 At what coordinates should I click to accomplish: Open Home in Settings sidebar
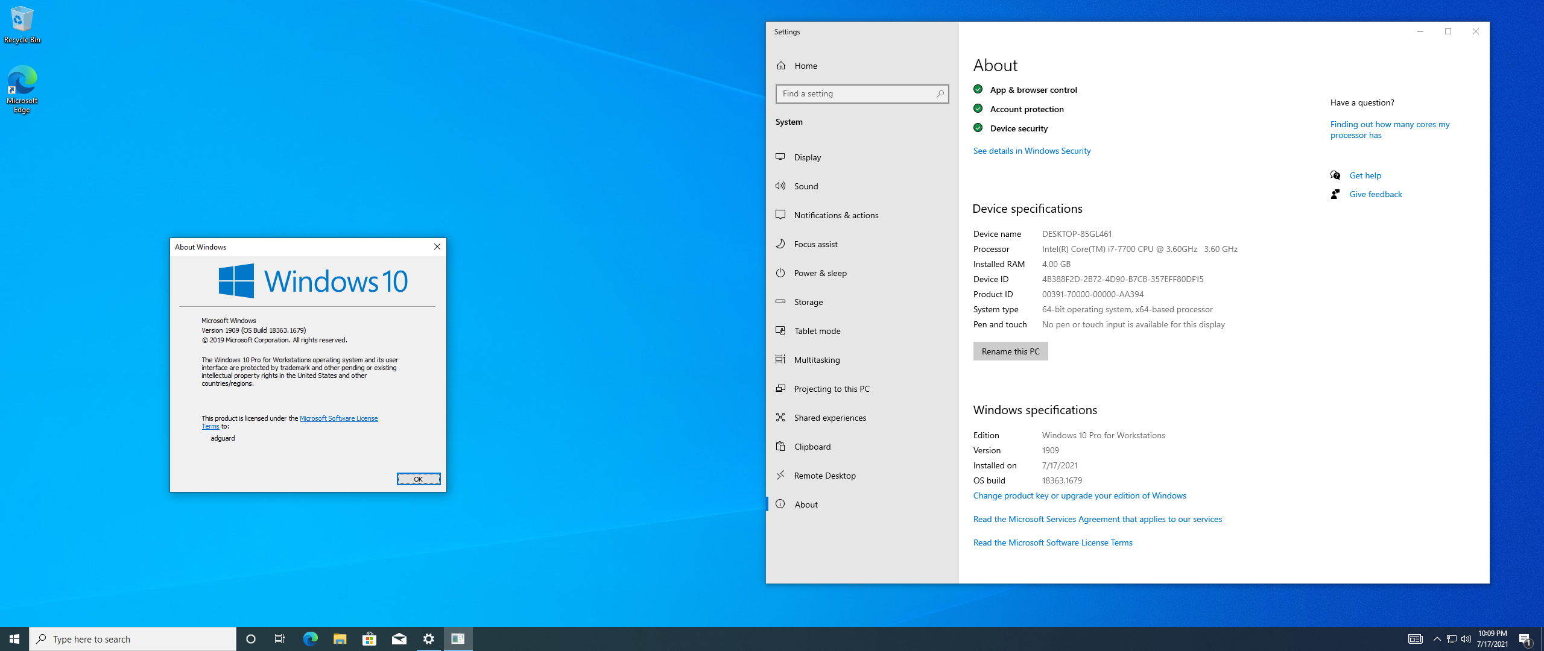click(862, 66)
